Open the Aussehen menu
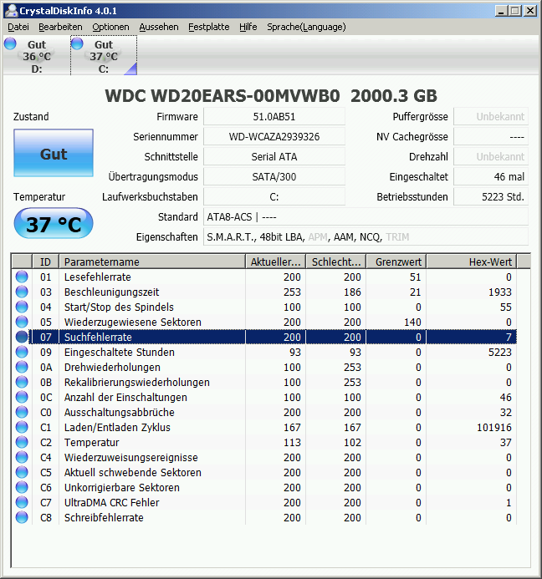This screenshot has width=542, height=579. (159, 27)
